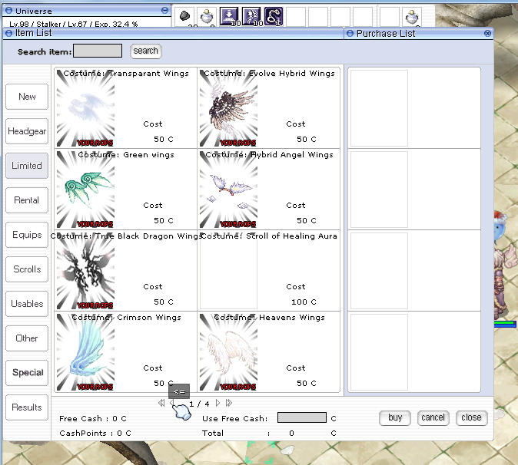
Task: Select the Costume: Evolve Hybrid Wings item
Action: [268, 108]
